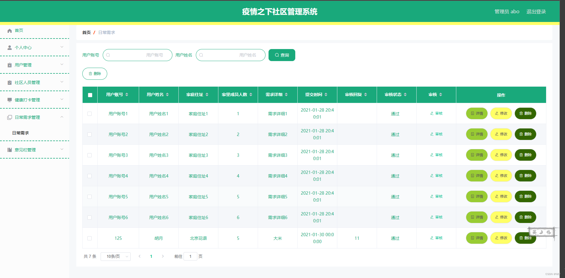565x278 pixels.
Task: Sort table by 家庭住址 column arrows
Action: tap(207, 94)
